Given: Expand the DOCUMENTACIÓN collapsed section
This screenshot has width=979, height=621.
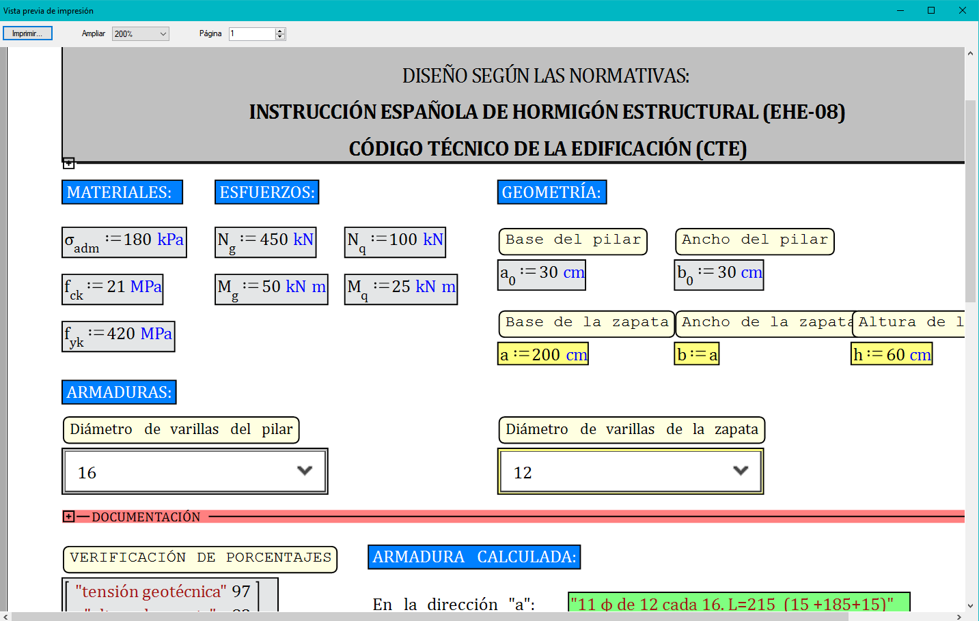Looking at the screenshot, I should (x=69, y=517).
